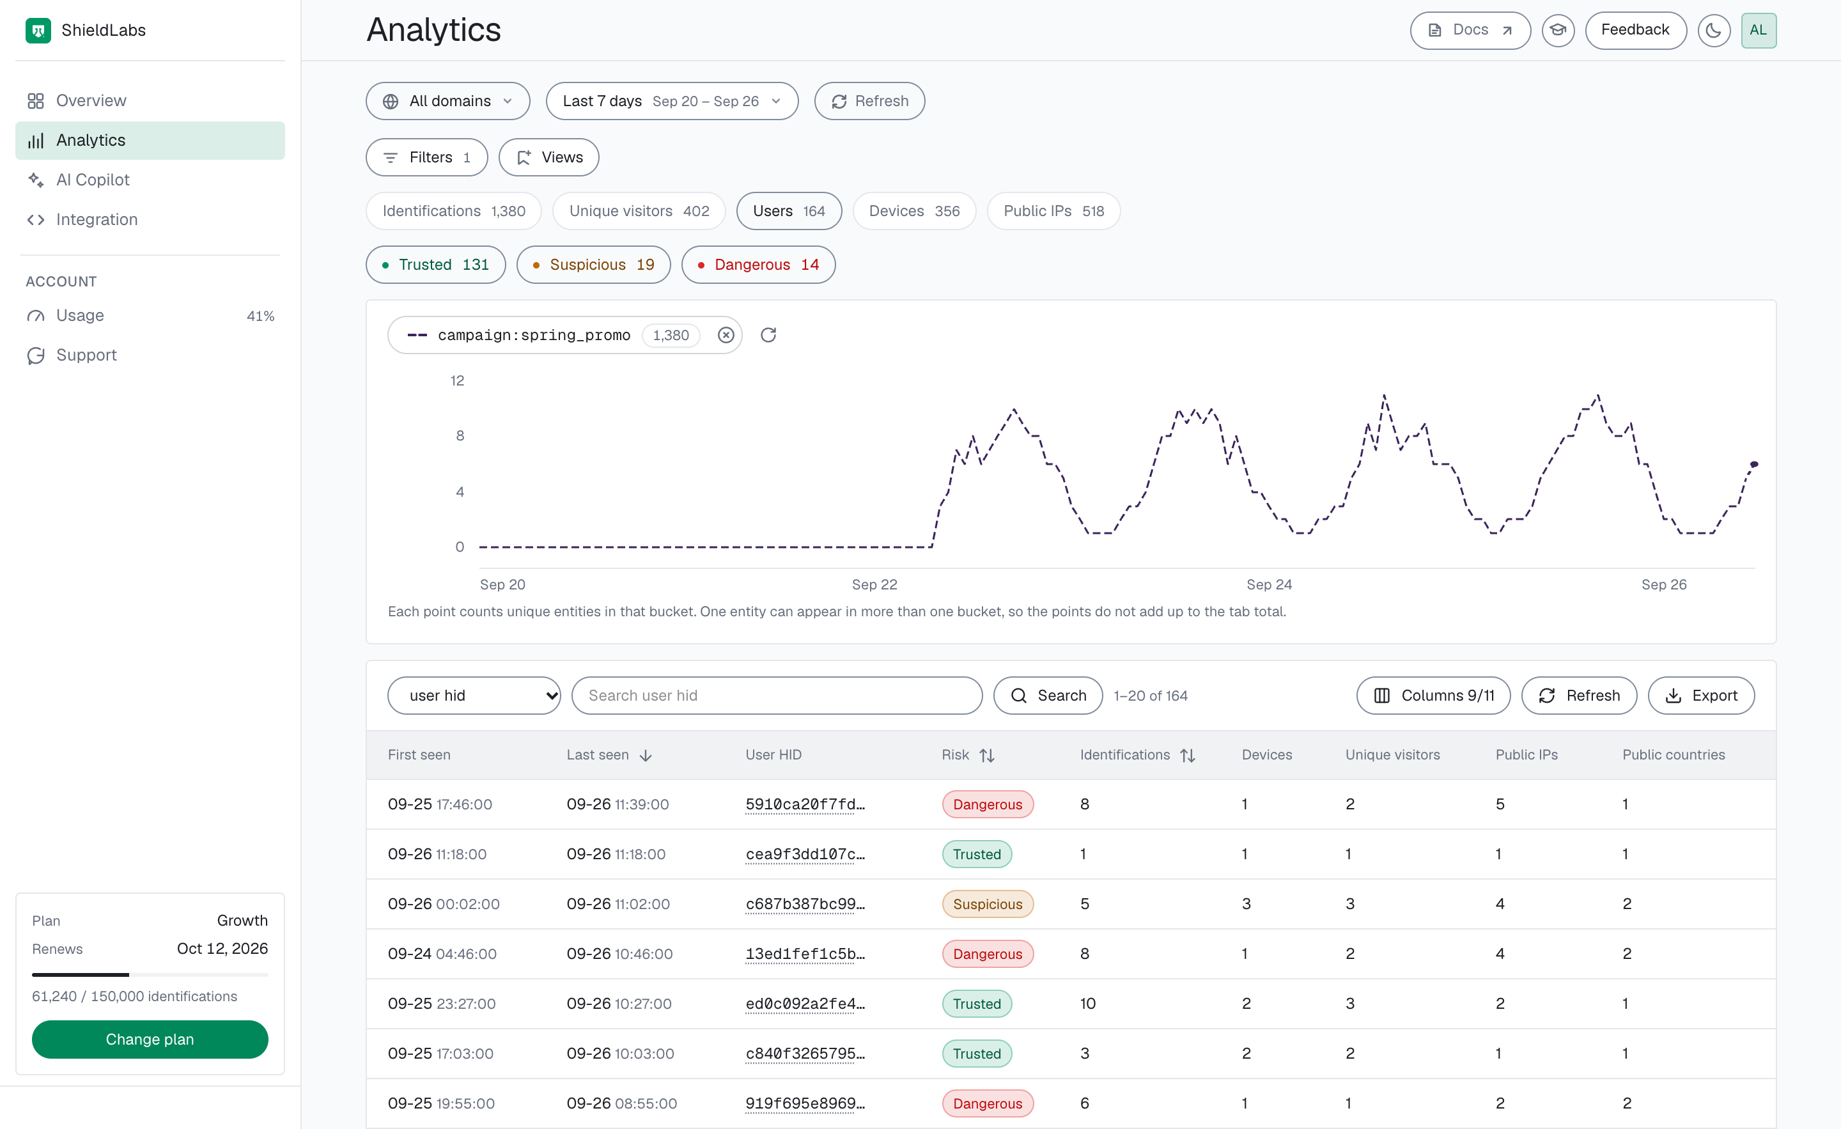The height and width of the screenshot is (1129, 1841).
Task: Select the Users tab
Action: (789, 211)
